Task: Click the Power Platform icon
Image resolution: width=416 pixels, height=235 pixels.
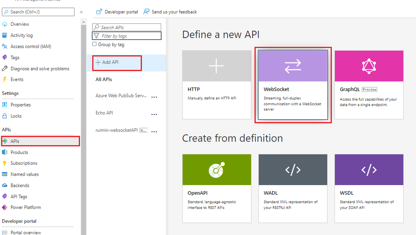Action: point(5,207)
